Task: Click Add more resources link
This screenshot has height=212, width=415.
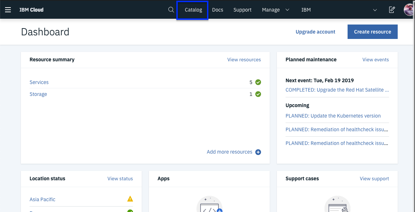Action: 229,152
